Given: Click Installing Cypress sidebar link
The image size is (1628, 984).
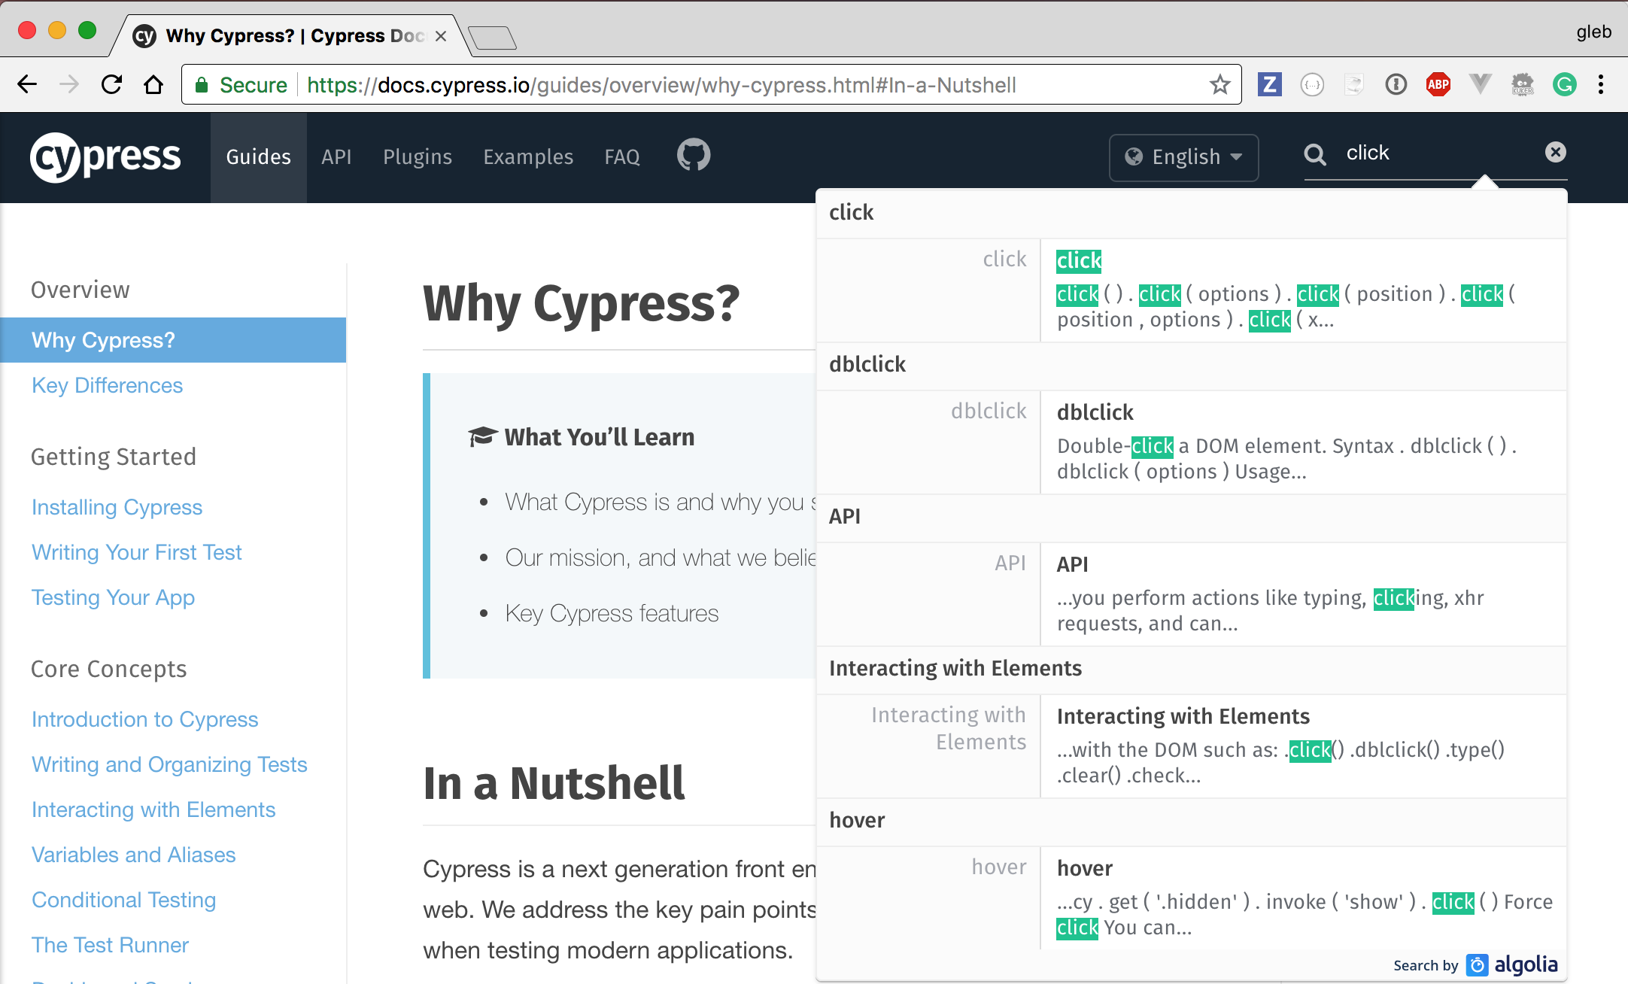Looking at the screenshot, I should [x=117, y=507].
